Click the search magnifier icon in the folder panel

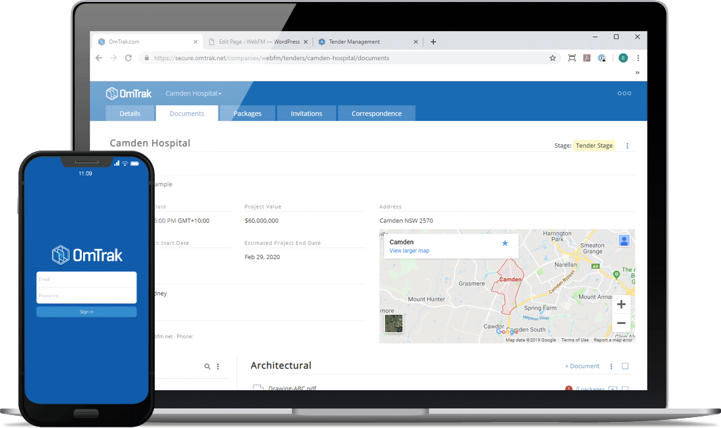click(x=207, y=367)
